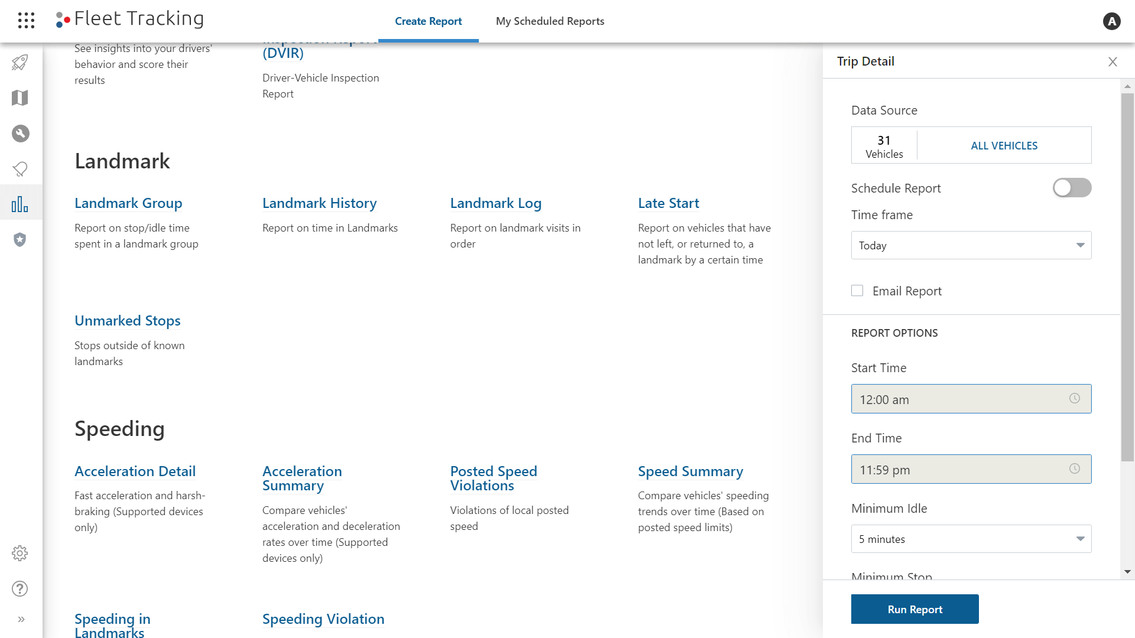Open the Landmark History report link
This screenshot has height=638, width=1135.
point(320,202)
